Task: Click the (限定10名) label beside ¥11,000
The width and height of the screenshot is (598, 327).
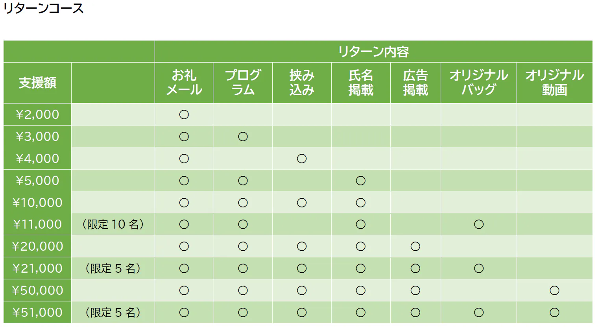Action: click(x=113, y=224)
